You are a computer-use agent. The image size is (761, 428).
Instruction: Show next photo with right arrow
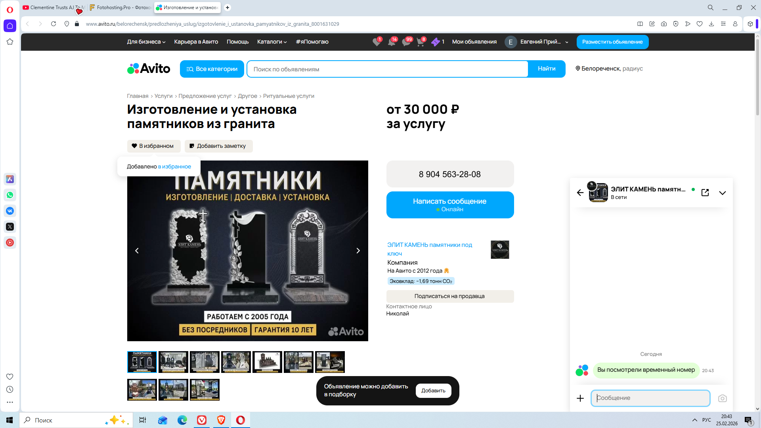[358, 251]
